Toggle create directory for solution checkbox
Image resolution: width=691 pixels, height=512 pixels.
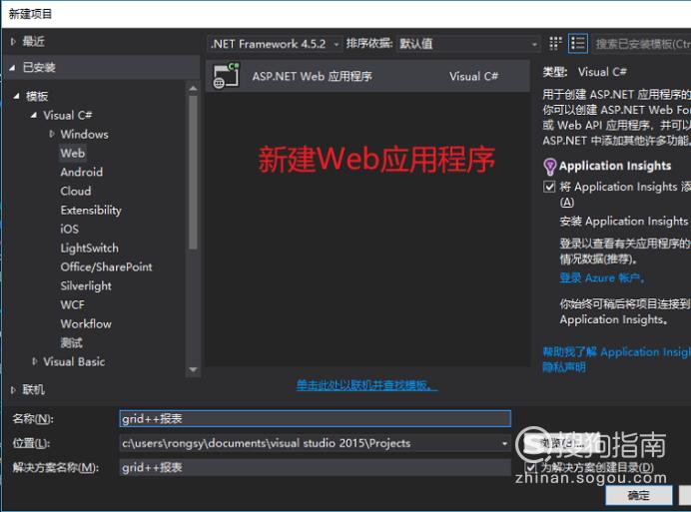[531, 467]
